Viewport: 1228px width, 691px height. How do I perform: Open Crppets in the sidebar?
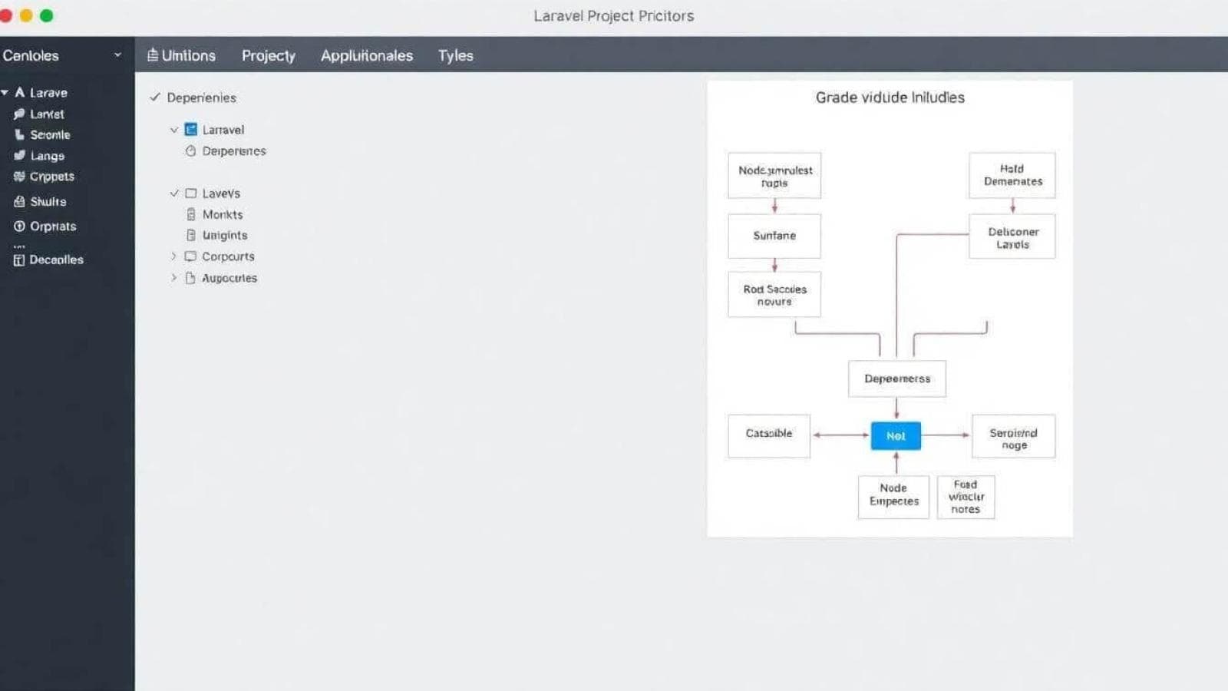pos(51,177)
